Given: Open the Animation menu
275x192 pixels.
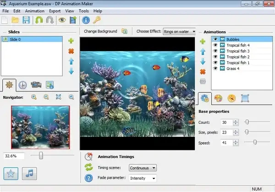Looking at the screenshot, I should (35, 11).
